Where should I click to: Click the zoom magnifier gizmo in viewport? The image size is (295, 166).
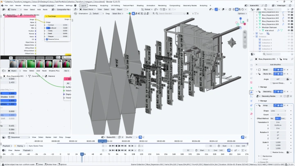[x=245, y=32]
